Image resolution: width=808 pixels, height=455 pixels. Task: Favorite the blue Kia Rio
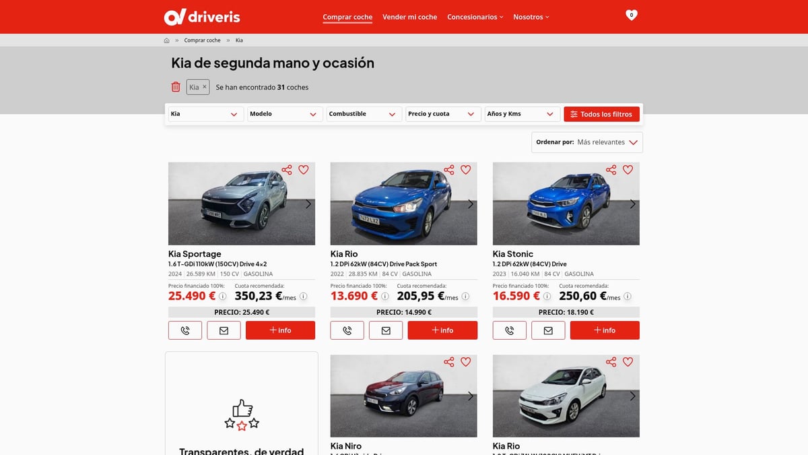click(x=466, y=170)
